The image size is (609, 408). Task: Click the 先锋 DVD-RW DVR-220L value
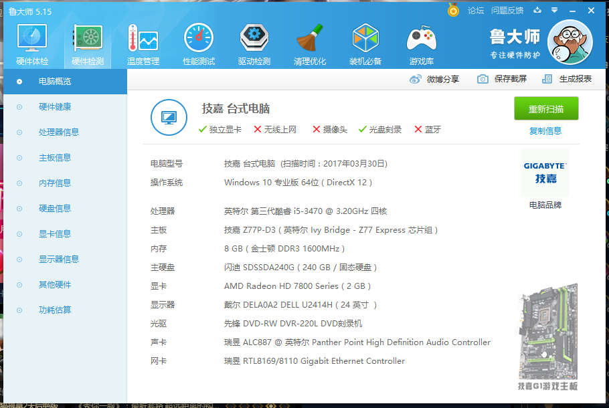[293, 324]
